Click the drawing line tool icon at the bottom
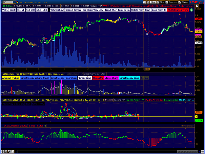205x154 pixels. coord(13,152)
